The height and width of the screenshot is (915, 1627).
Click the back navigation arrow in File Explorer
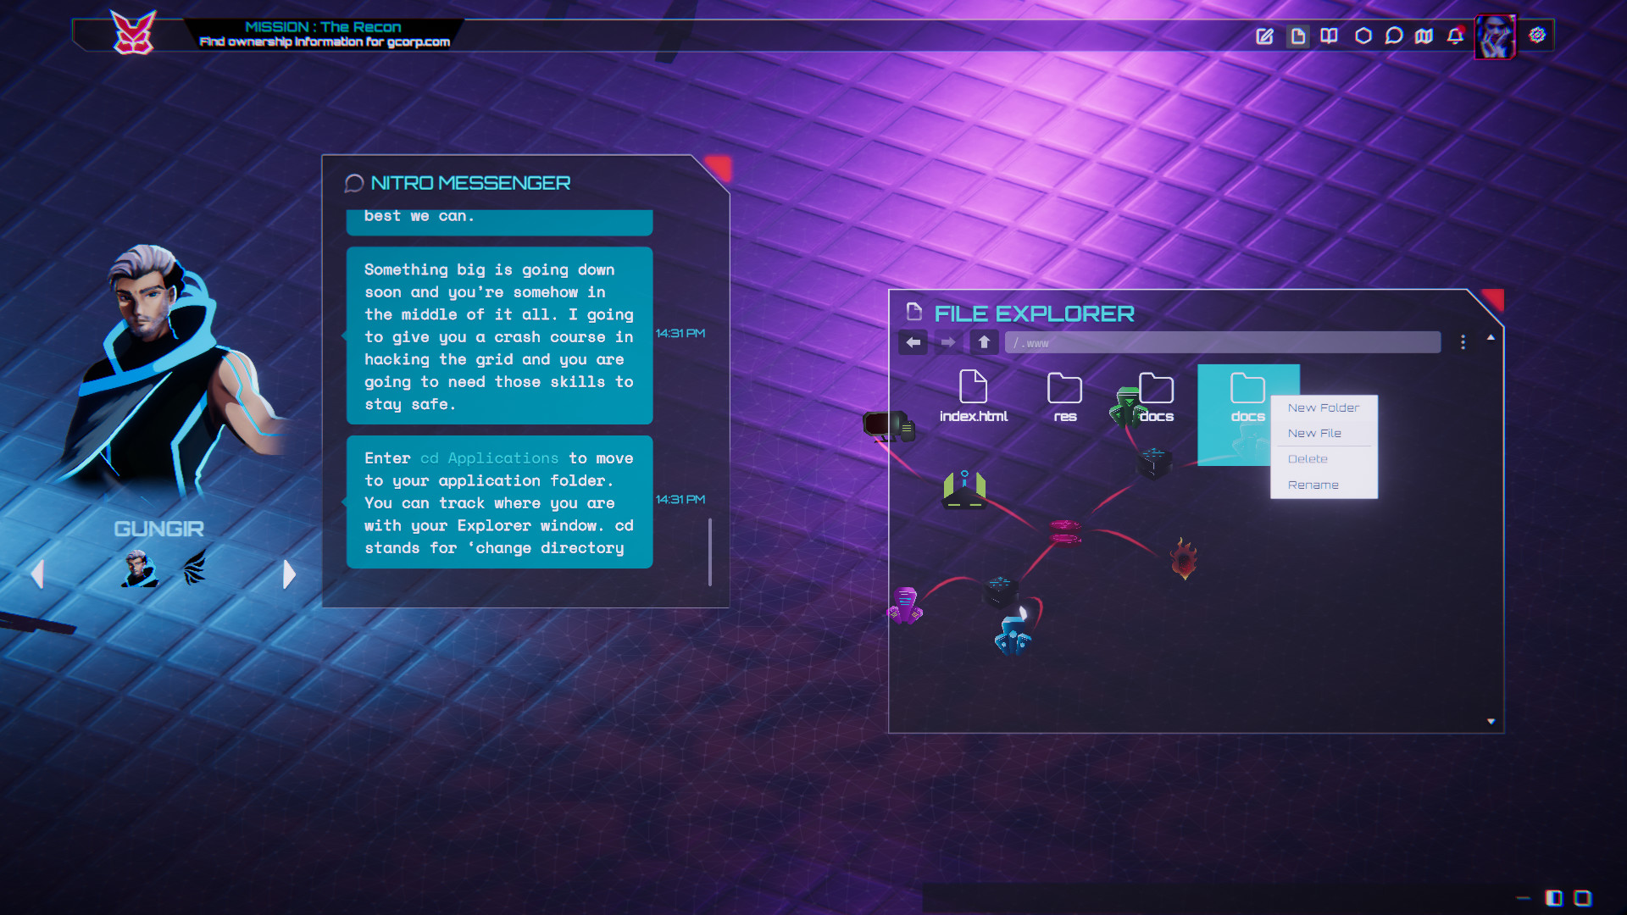[913, 342]
